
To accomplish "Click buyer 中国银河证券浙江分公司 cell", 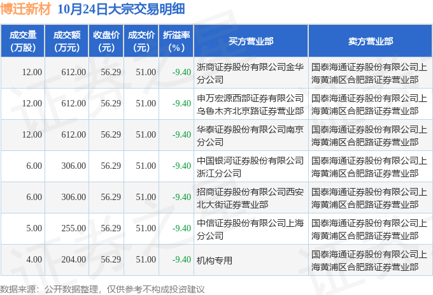I will tap(251, 166).
